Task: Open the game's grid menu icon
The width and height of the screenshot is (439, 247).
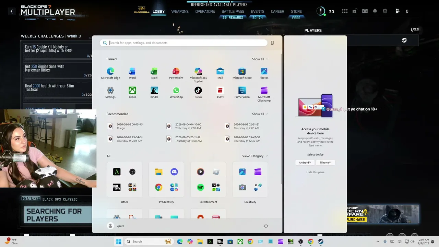Action: pos(345,11)
